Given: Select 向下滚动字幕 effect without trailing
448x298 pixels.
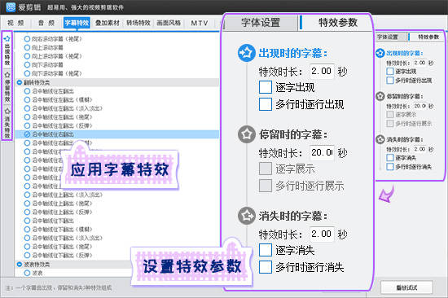Looking at the screenshot, I should (43, 65).
